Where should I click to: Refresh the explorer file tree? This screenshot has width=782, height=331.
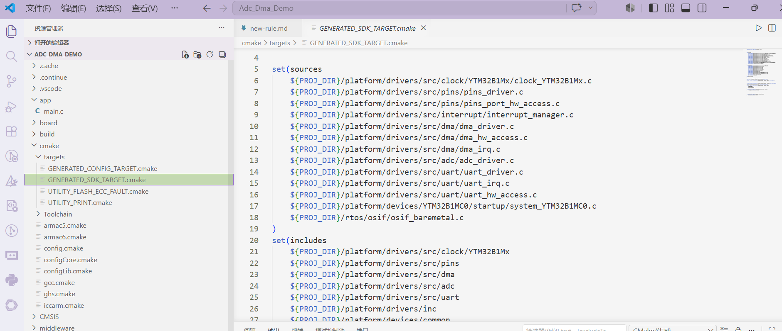[x=210, y=54]
